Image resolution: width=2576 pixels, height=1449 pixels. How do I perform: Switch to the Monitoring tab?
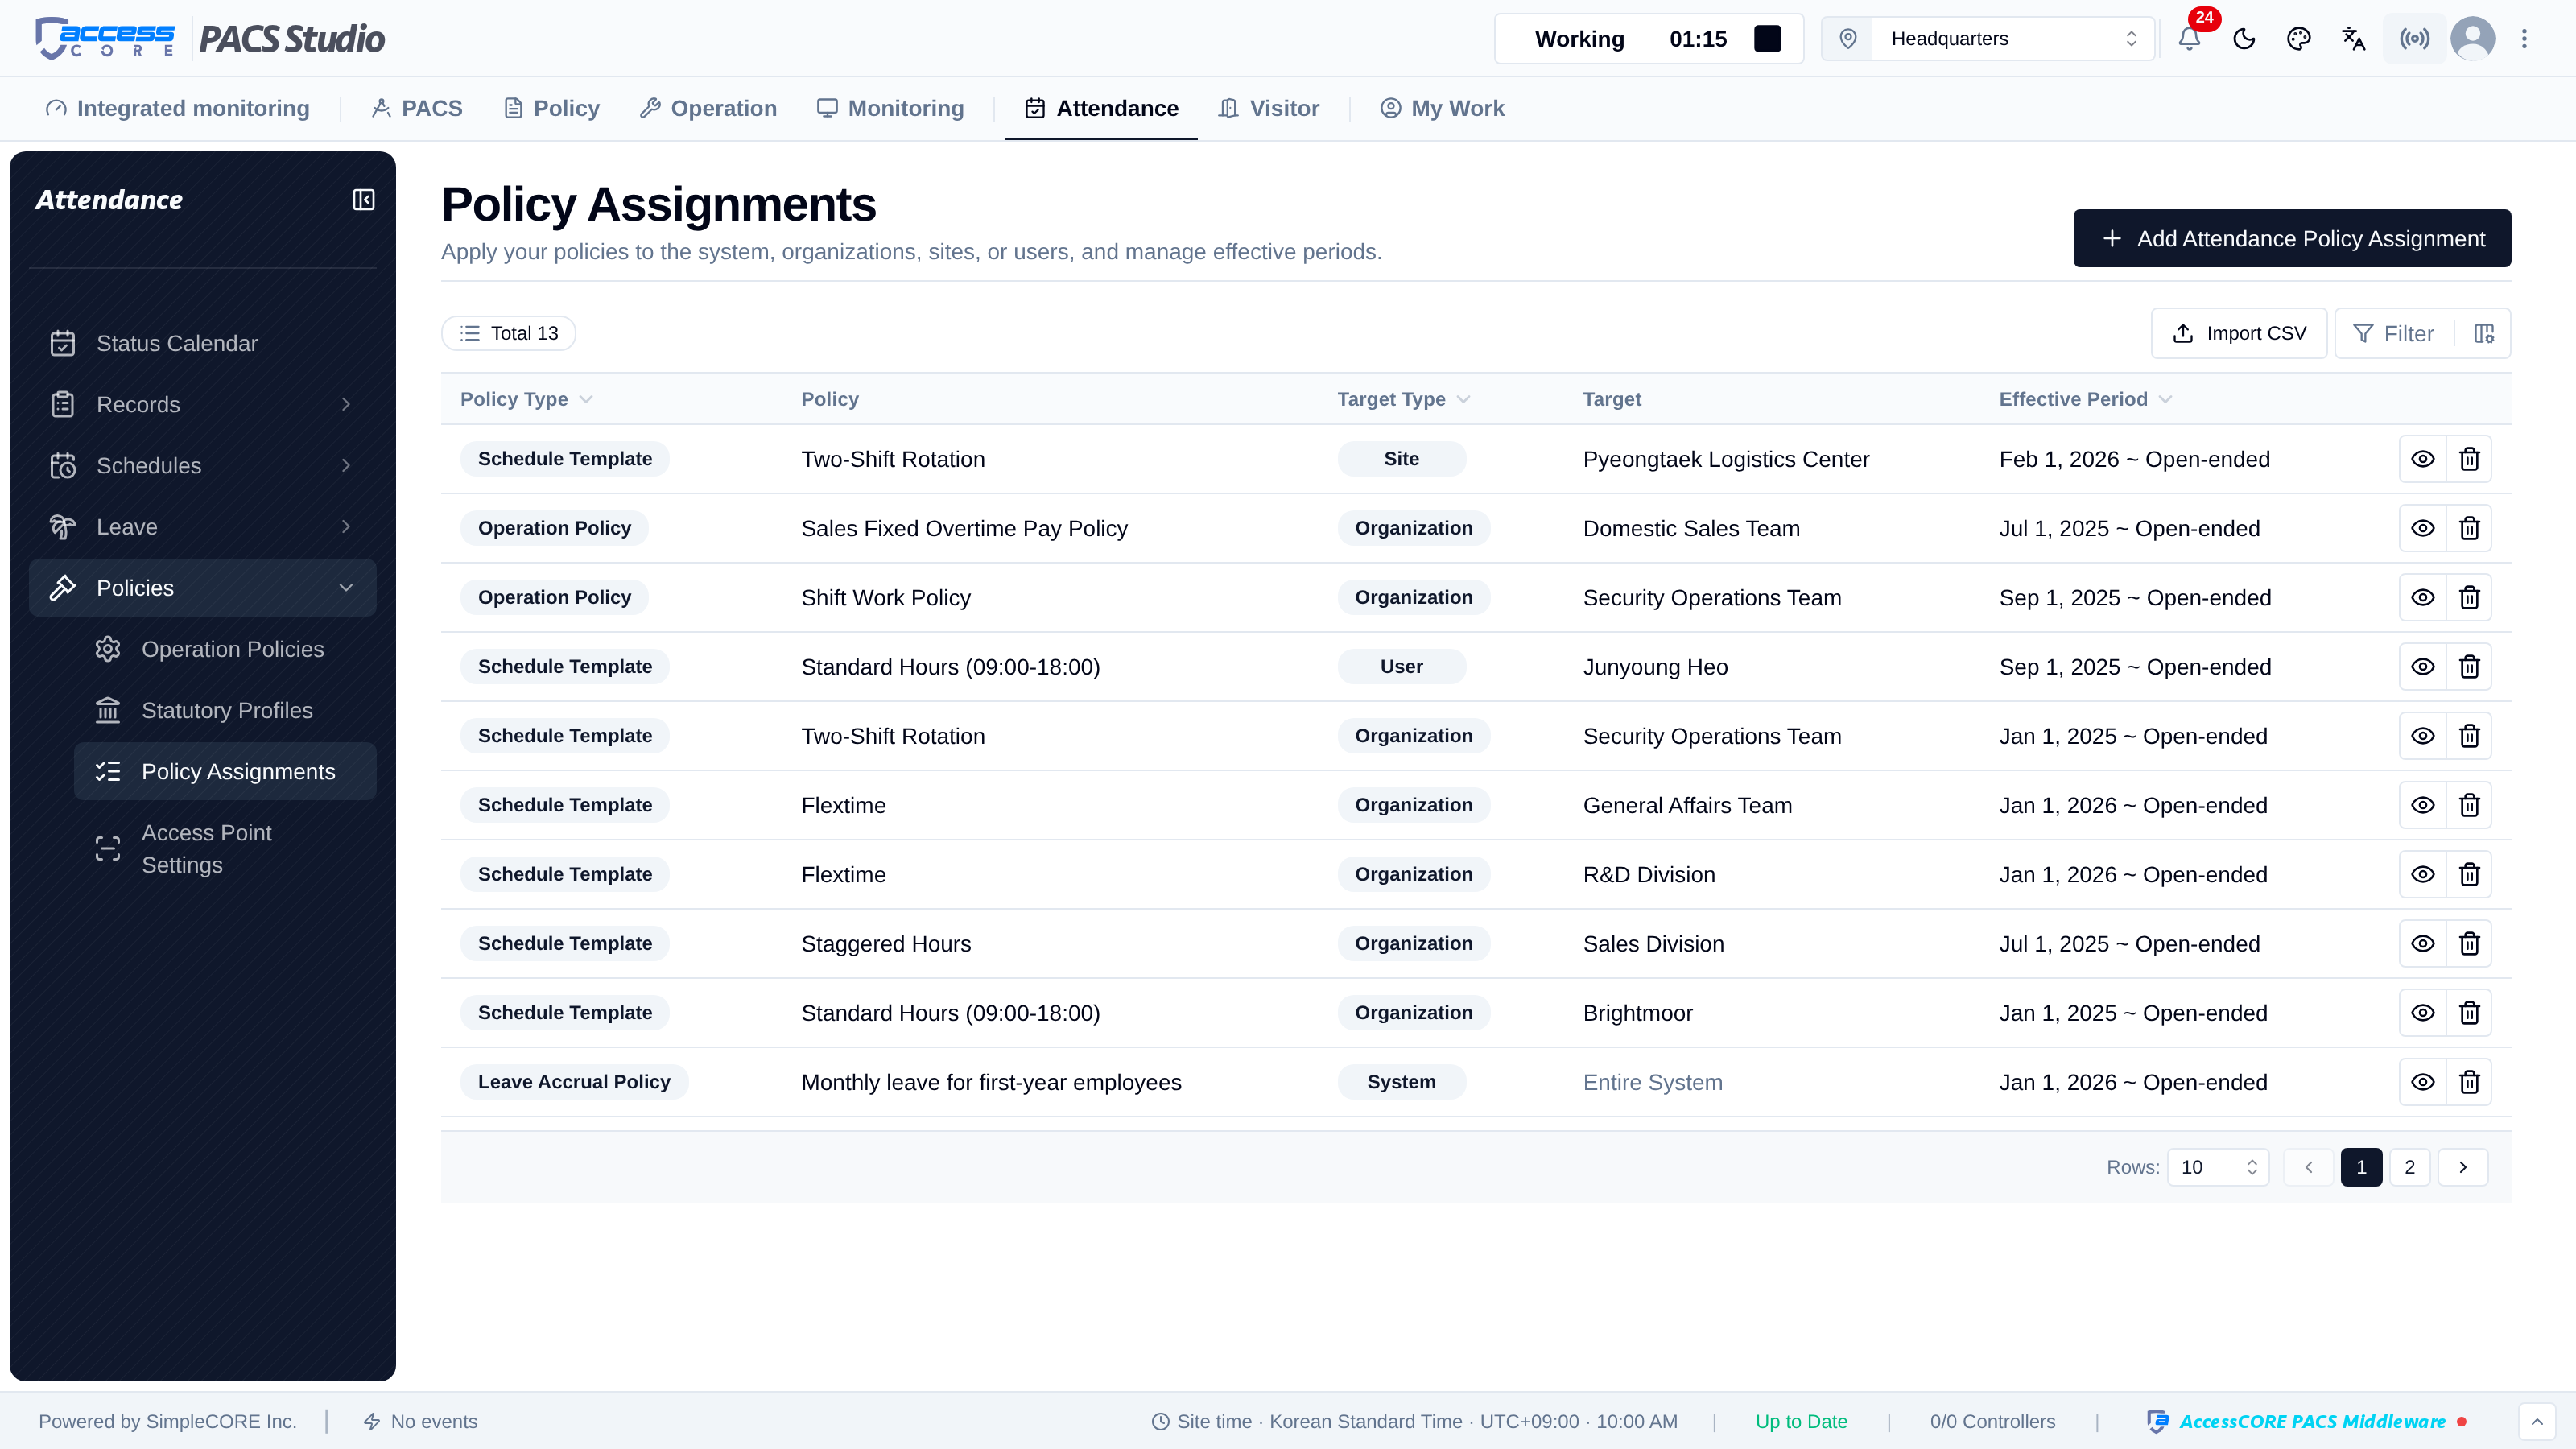(890, 108)
